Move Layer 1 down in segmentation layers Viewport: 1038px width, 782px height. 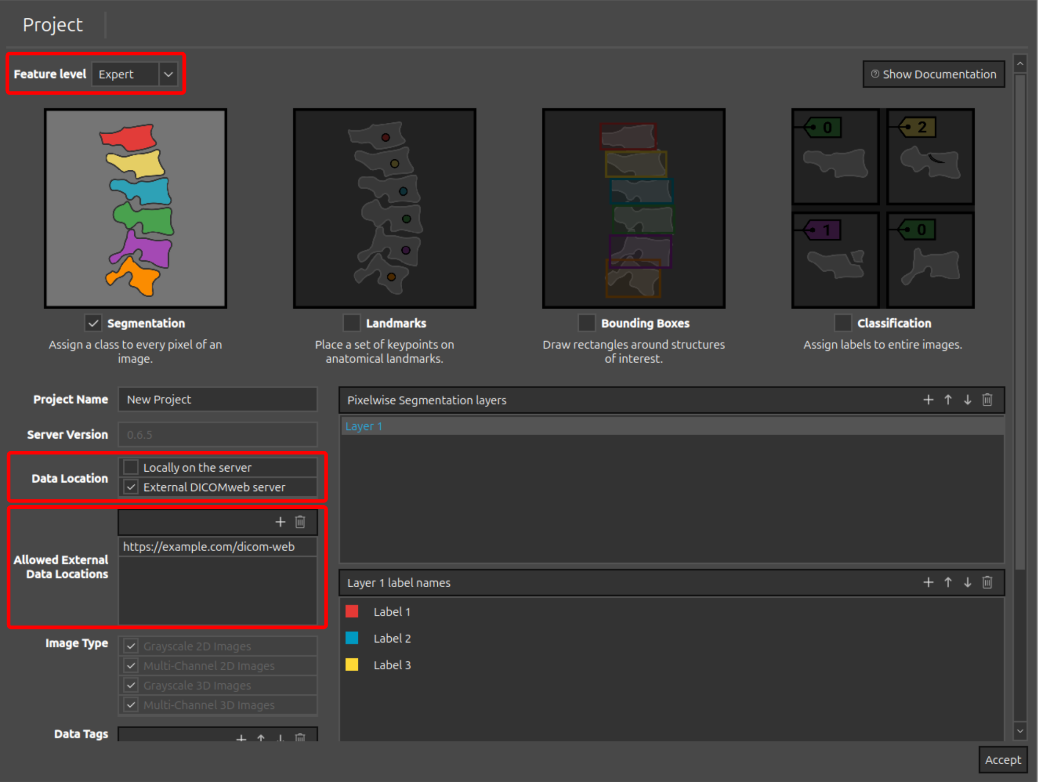(967, 400)
